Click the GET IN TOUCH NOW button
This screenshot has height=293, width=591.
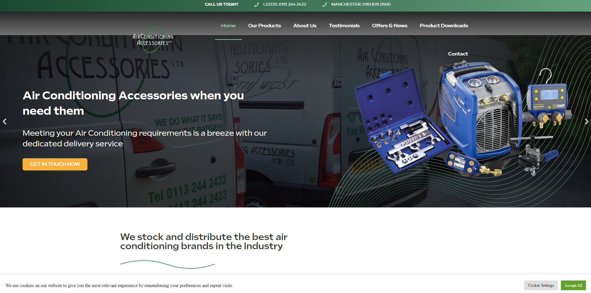tap(55, 164)
